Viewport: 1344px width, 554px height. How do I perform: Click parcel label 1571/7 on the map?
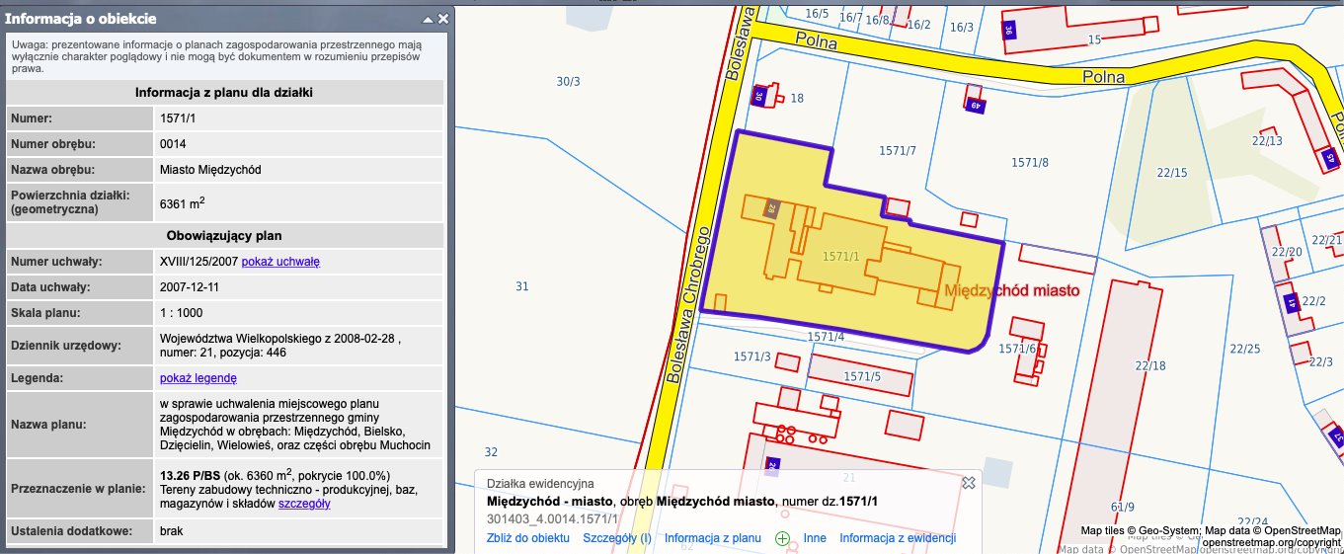(x=898, y=150)
